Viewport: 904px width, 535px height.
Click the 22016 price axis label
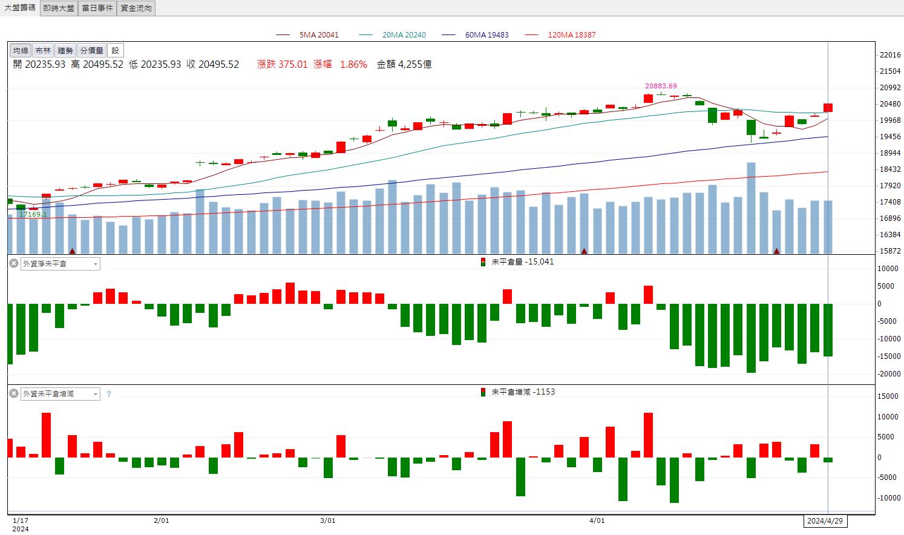pos(890,55)
